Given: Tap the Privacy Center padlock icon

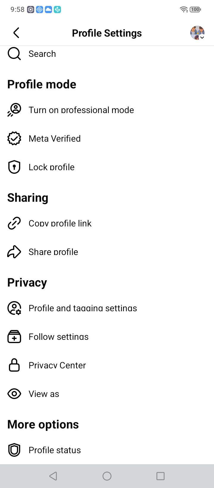Looking at the screenshot, I should (14, 365).
